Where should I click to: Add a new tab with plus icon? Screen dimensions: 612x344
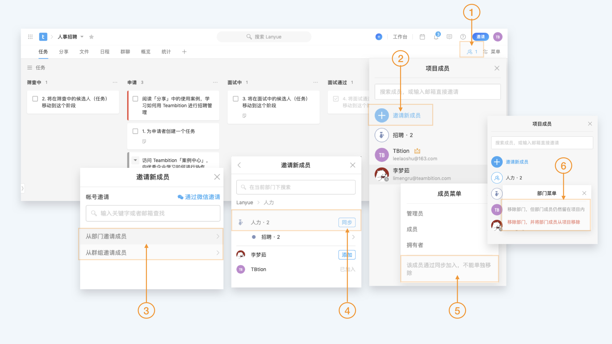pos(184,52)
